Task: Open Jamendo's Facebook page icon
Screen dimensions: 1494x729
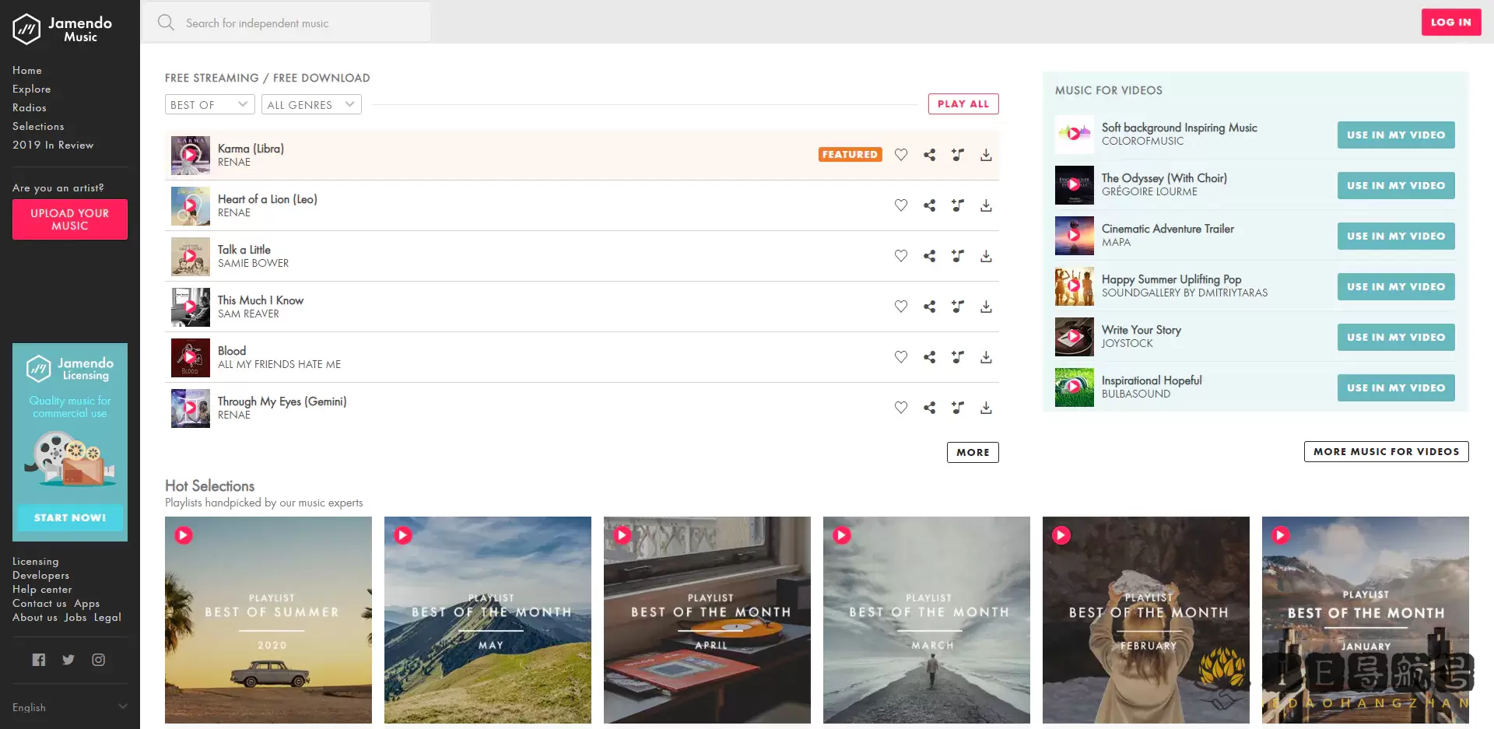Action: (x=39, y=660)
